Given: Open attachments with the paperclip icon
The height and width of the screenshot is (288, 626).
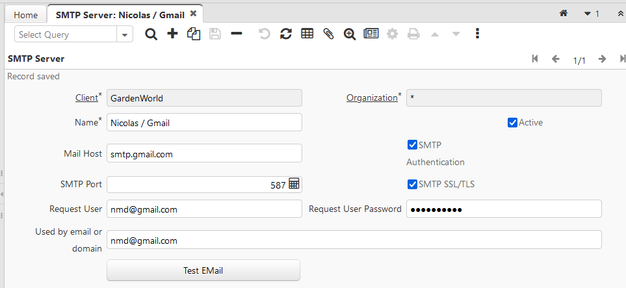Looking at the screenshot, I should coord(328,34).
